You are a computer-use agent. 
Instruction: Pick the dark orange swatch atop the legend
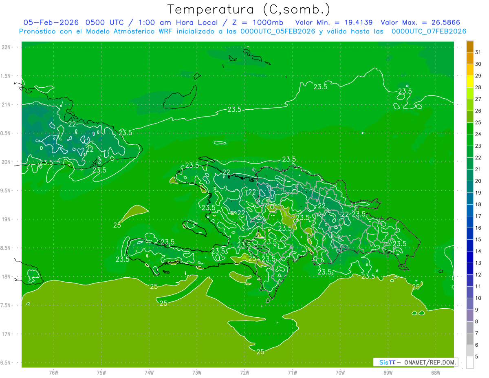pos(470,46)
